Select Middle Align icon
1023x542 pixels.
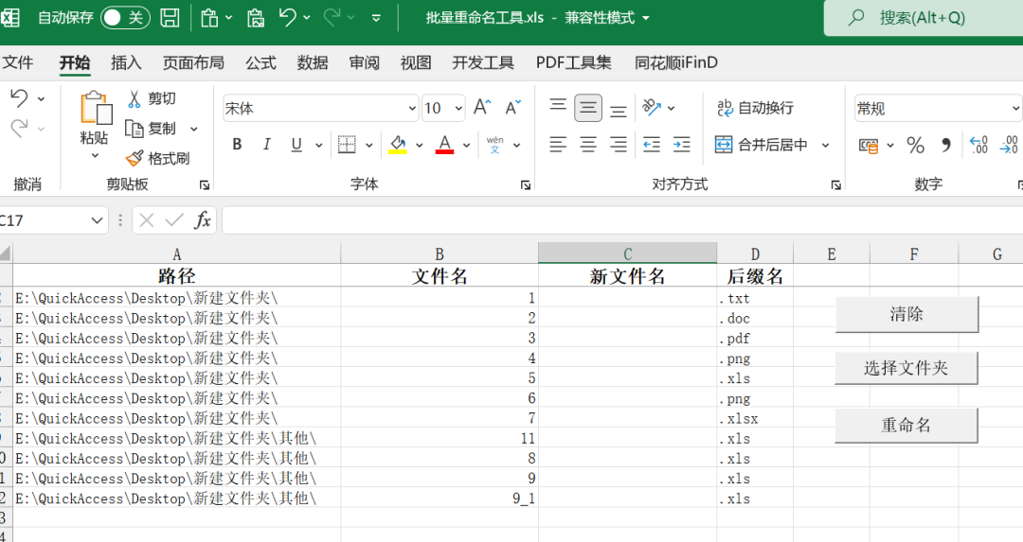click(x=588, y=108)
